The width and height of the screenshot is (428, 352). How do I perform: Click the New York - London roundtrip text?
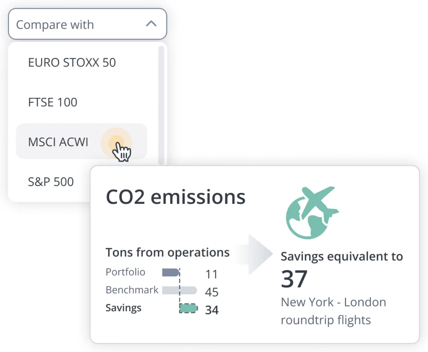coord(333,311)
